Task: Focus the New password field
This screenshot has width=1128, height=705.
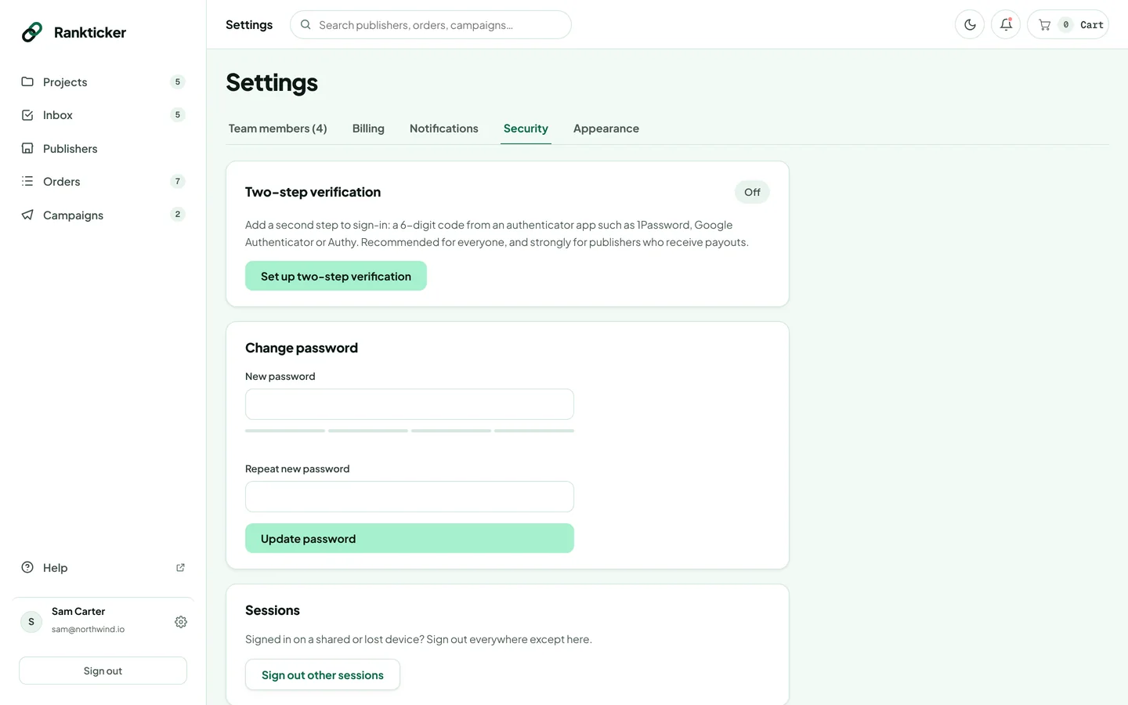Action: (410, 404)
